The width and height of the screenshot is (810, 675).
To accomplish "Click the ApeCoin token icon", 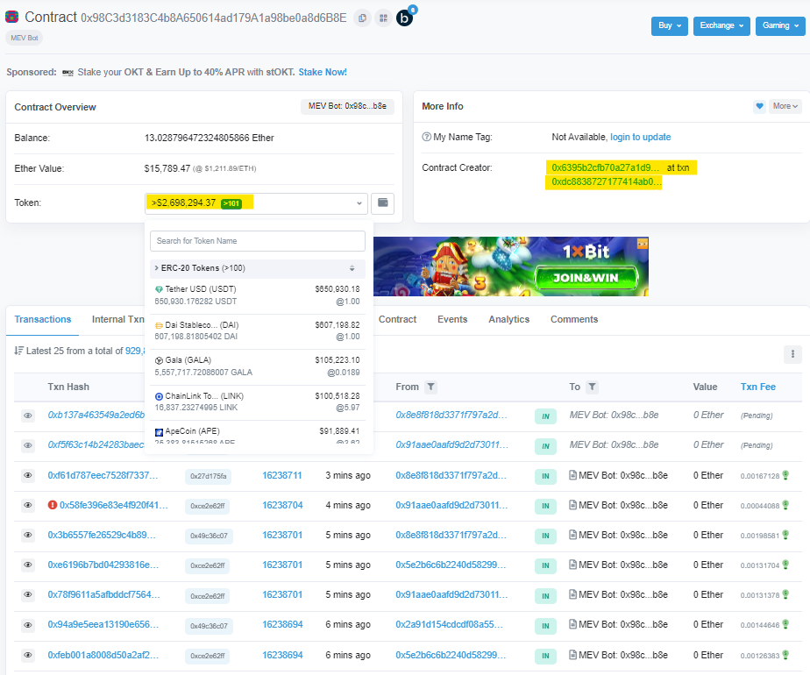I will [x=160, y=432].
